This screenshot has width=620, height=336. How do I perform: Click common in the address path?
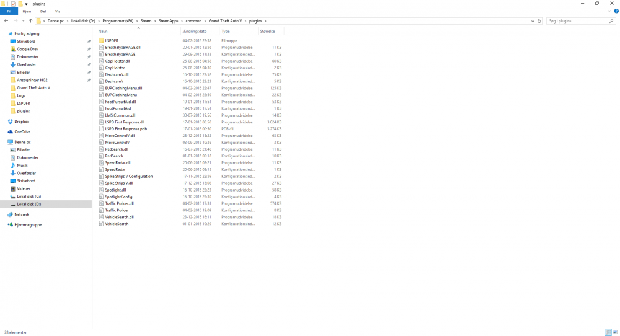tap(193, 21)
